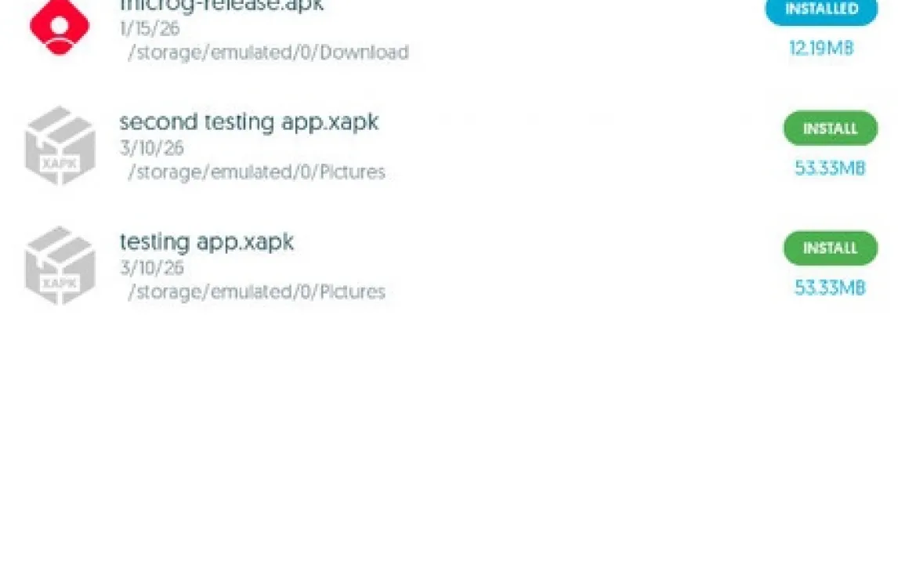Screen dimensions: 898x561
Task: Click 53.33MB size below the last INSTALL button
Action: [830, 288]
